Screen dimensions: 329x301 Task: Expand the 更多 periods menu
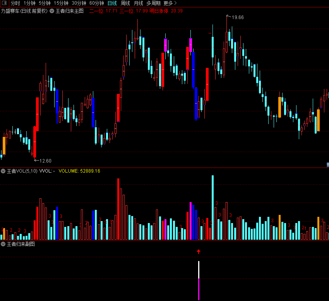point(170,3)
